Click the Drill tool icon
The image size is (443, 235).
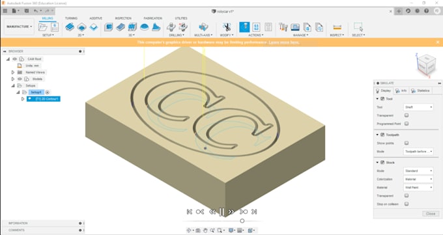[x=171, y=27]
